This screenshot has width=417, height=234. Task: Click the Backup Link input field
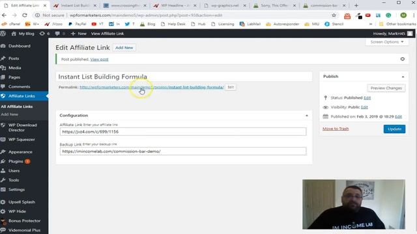(x=183, y=151)
